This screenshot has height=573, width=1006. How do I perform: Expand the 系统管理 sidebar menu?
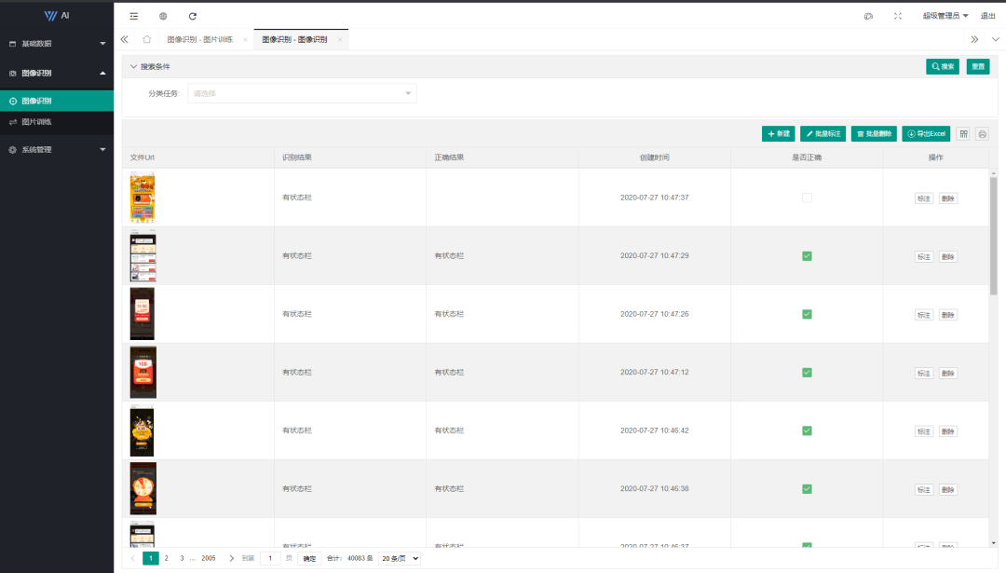pyautogui.click(x=57, y=149)
